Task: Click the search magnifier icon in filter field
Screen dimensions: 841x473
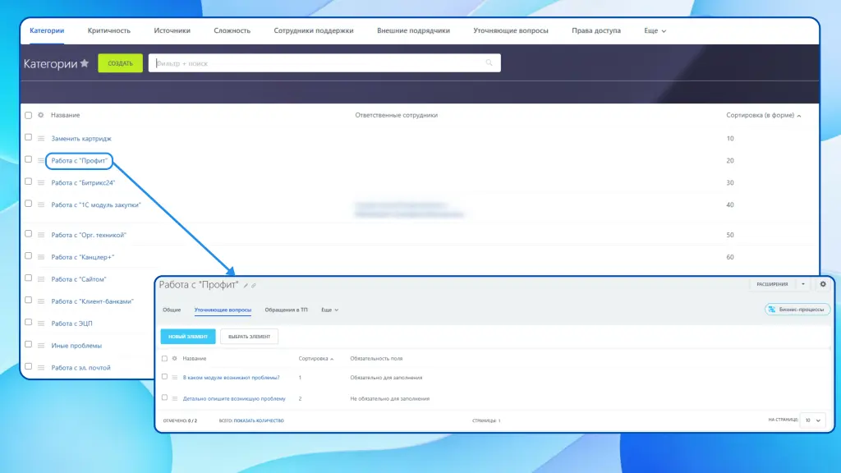Action: pyautogui.click(x=489, y=62)
